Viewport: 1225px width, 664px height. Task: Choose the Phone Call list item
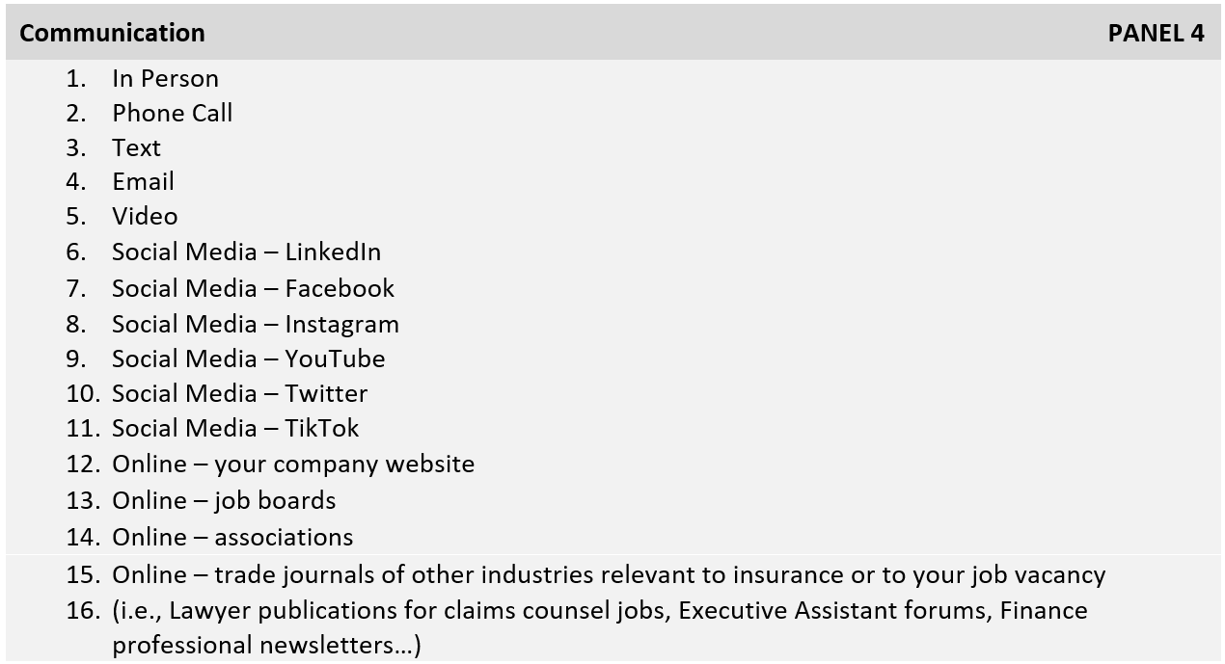pos(172,114)
